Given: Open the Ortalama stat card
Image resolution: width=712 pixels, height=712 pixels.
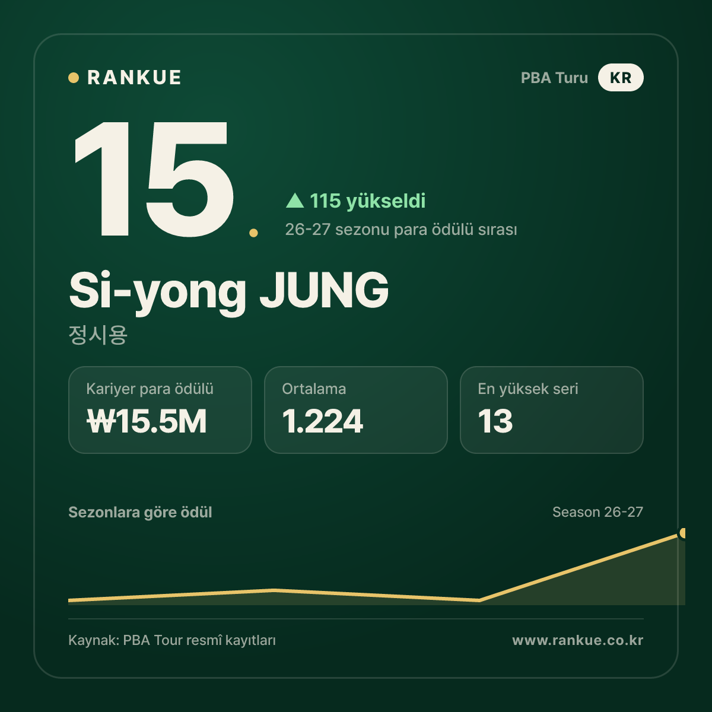Looking at the screenshot, I should (x=356, y=410).
